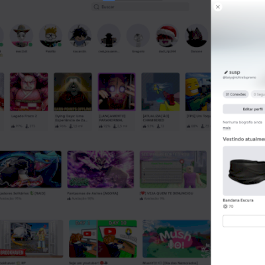Click player-count icon under Dying Days
The image size is (265, 265).
[71, 126]
